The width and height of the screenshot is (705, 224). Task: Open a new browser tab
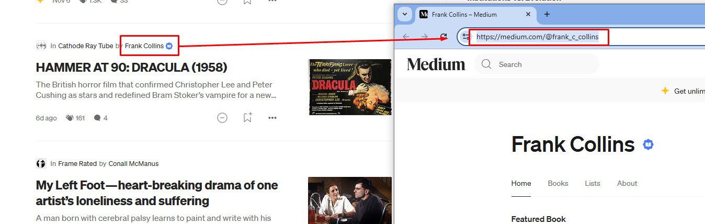click(547, 14)
